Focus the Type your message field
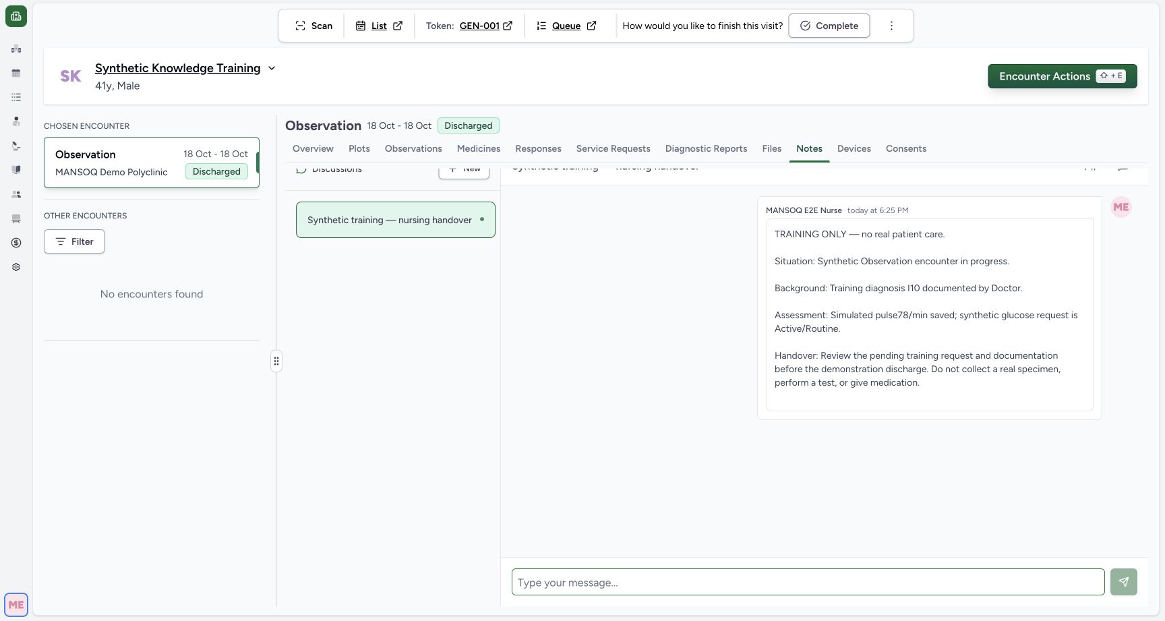1165x621 pixels. click(x=808, y=582)
